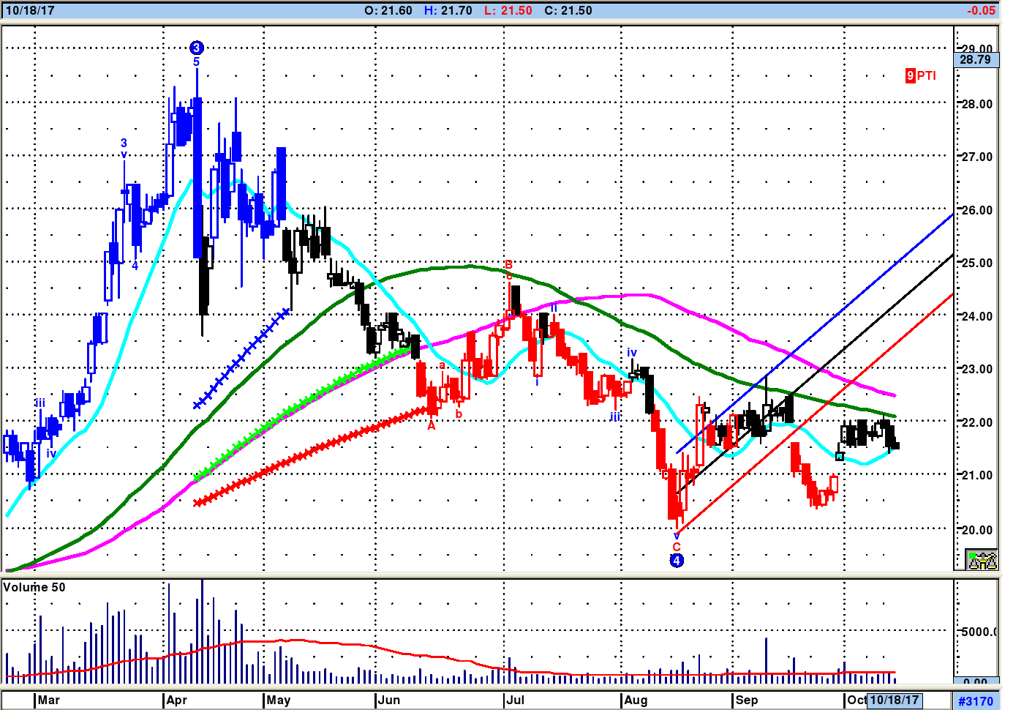
Task: Select the circled wave 3 marker
Action: pos(196,48)
